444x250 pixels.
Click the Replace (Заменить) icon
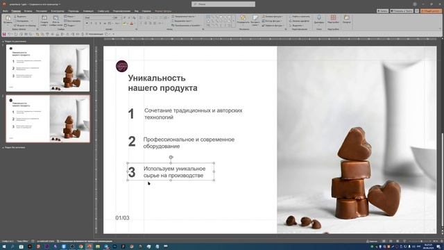tap(290, 21)
